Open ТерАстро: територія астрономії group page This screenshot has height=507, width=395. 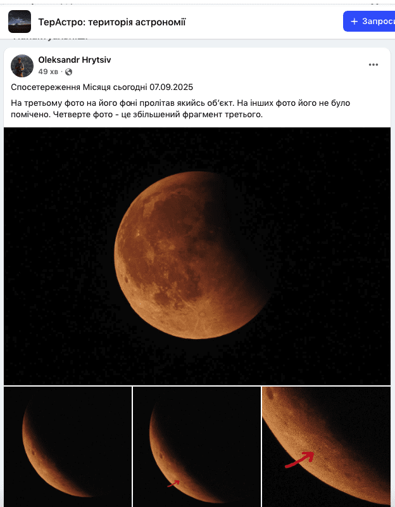pyautogui.click(x=112, y=22)
